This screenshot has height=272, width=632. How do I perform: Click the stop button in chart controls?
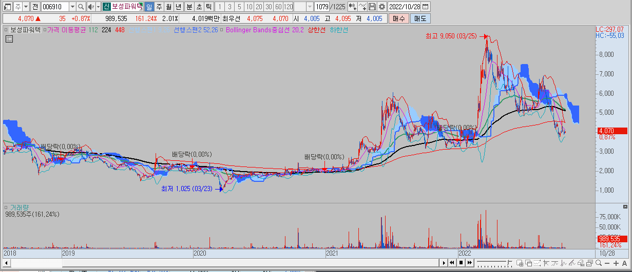tap(461, 263)
